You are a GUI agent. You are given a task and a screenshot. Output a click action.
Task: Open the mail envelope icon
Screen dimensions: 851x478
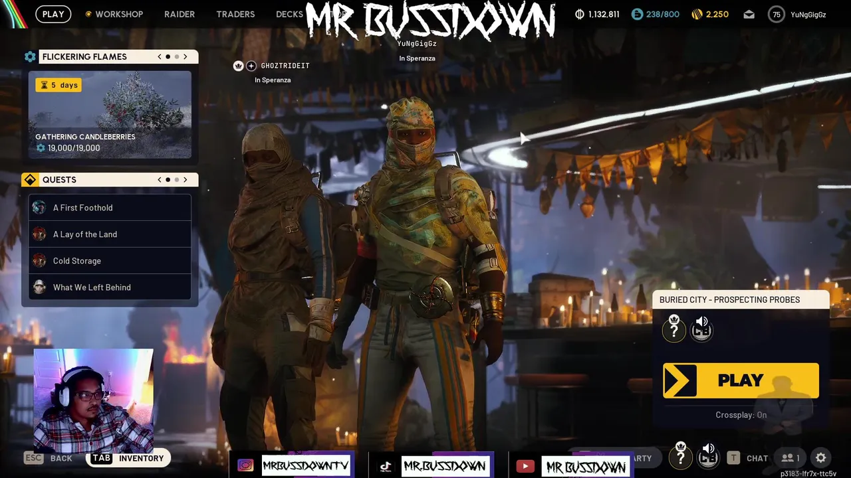click(749, 14)
